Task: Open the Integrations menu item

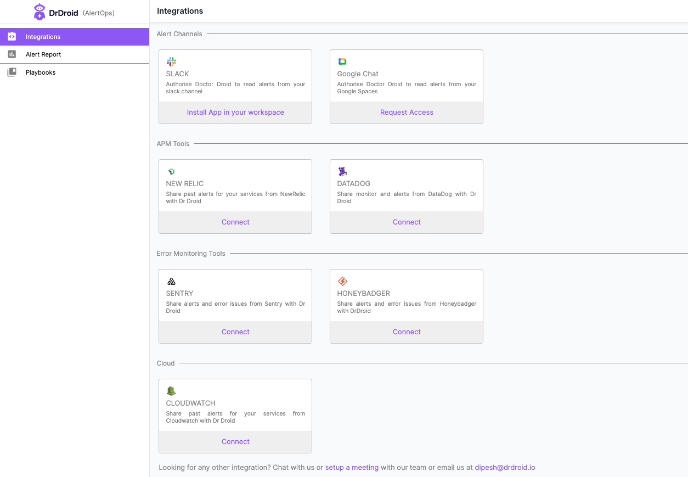Action: (75, 37)
